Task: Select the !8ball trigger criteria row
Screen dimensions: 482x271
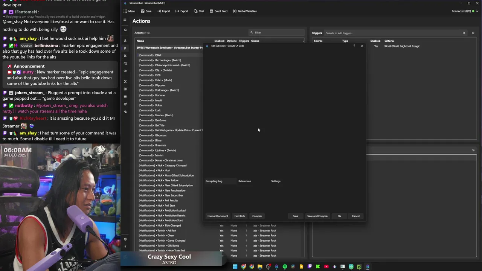Action: (x=402, y=46)
